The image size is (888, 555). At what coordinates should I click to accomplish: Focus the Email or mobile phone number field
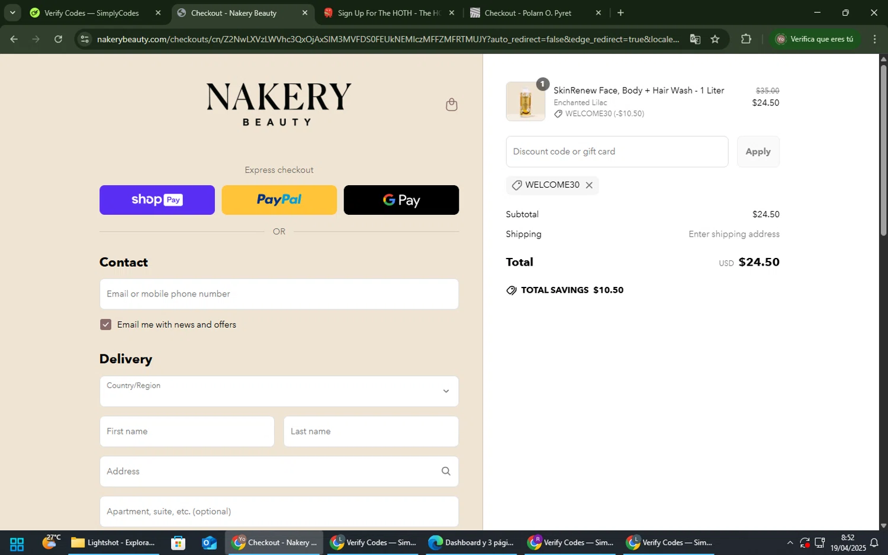point(279,294)
